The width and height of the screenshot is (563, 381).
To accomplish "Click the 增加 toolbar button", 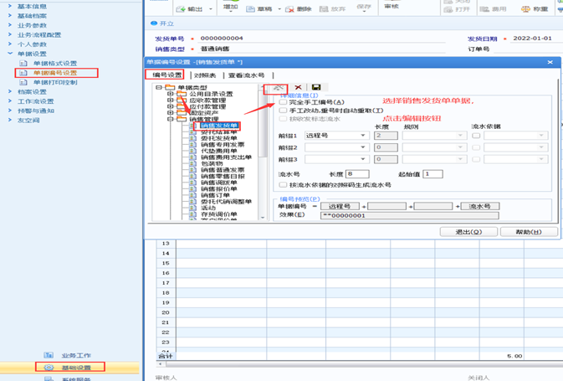I will pos(231,7).
